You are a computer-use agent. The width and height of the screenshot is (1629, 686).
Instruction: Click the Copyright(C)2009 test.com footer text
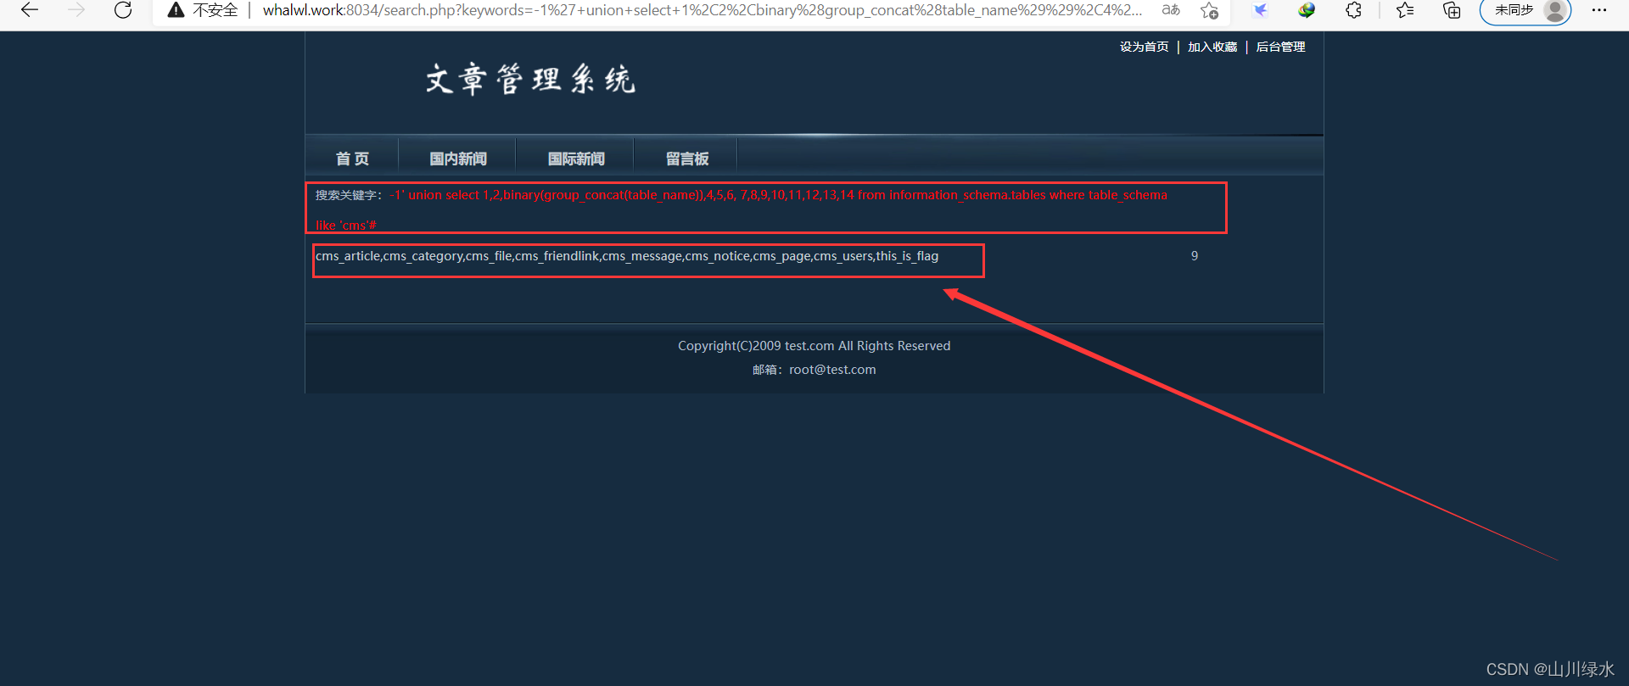coord(814,346)
